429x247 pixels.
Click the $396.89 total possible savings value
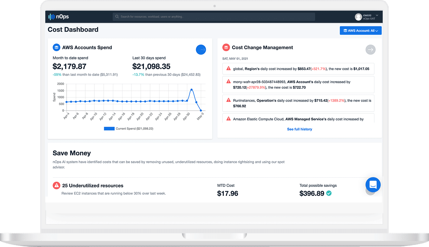click(x=312, y=193)
